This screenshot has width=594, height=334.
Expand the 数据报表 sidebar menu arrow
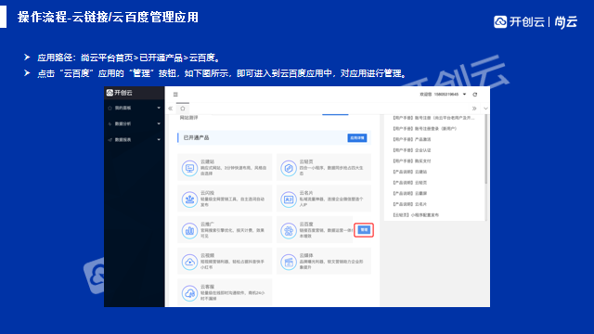159,140
